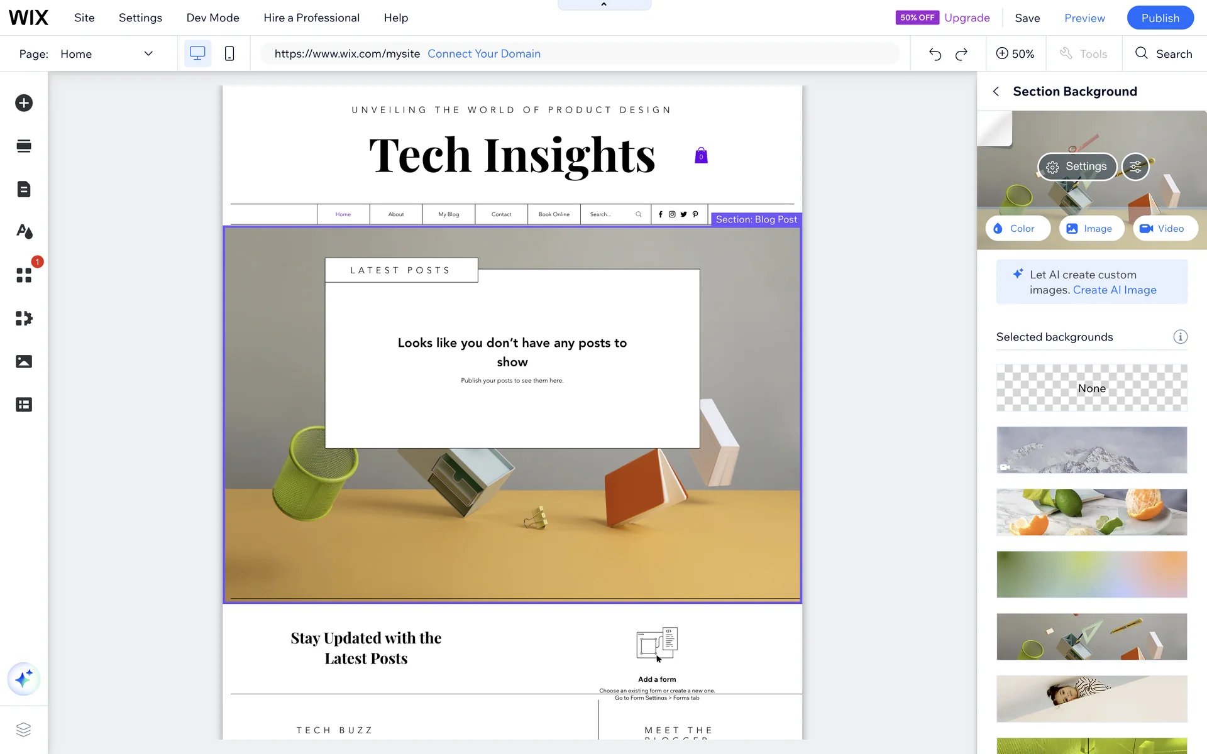Open the Site menu
The height and width of the screenshot is (754, 1207).
pos(84,18)
